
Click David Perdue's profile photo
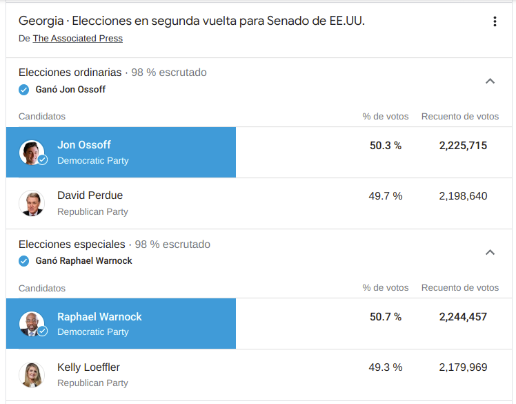[31, 203]
